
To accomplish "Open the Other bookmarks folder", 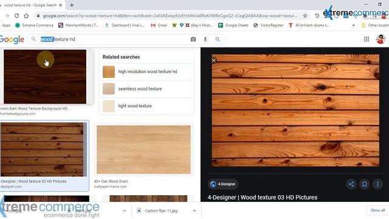I will tap(375, 25).
